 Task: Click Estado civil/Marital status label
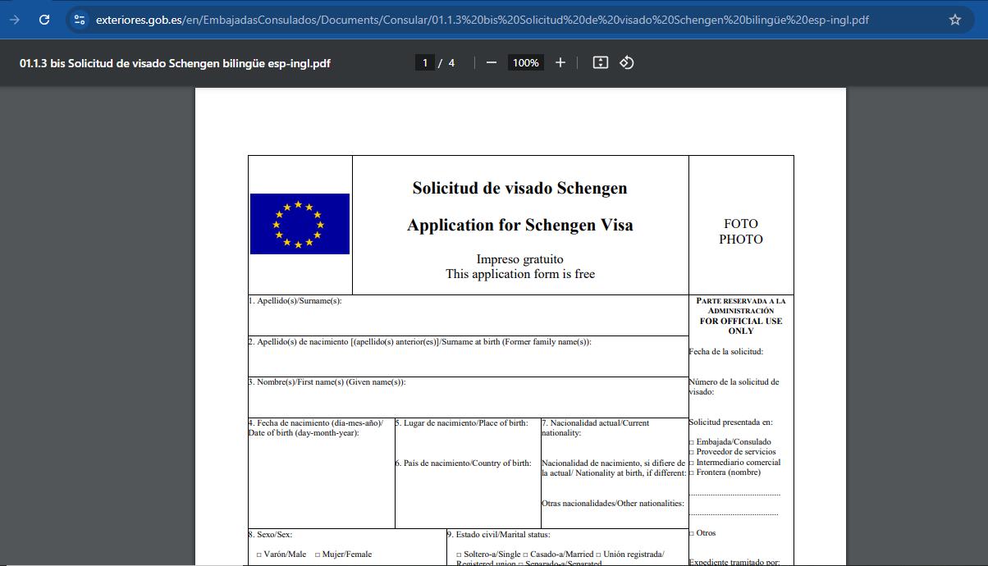tap(498, 534)
